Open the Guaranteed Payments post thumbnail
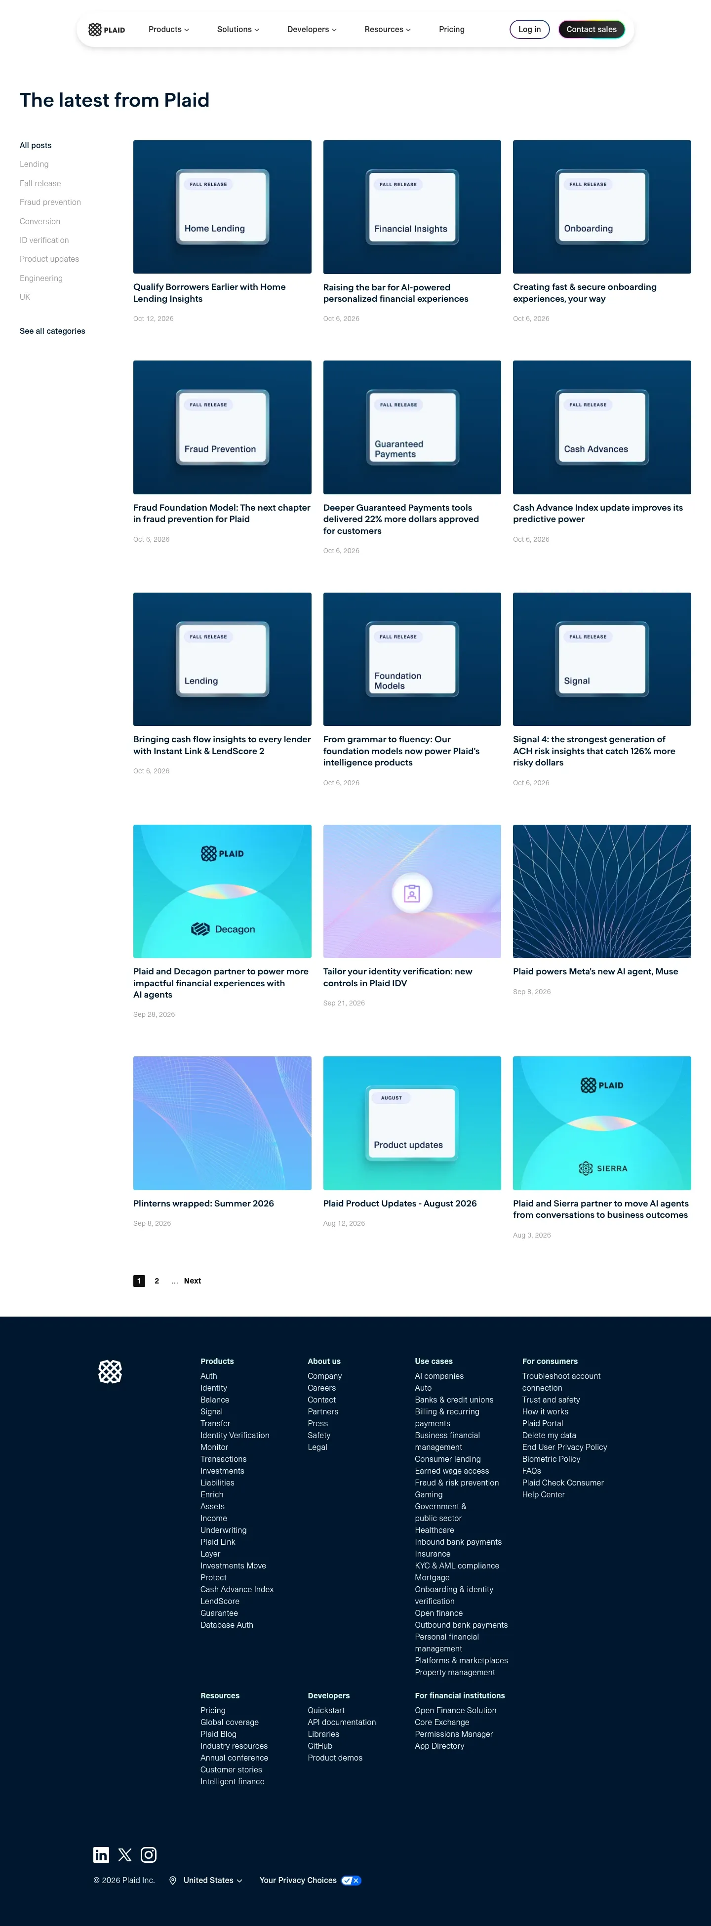Image resolution: width=711 pixels, height=1926 pixels. pos(412,428)
